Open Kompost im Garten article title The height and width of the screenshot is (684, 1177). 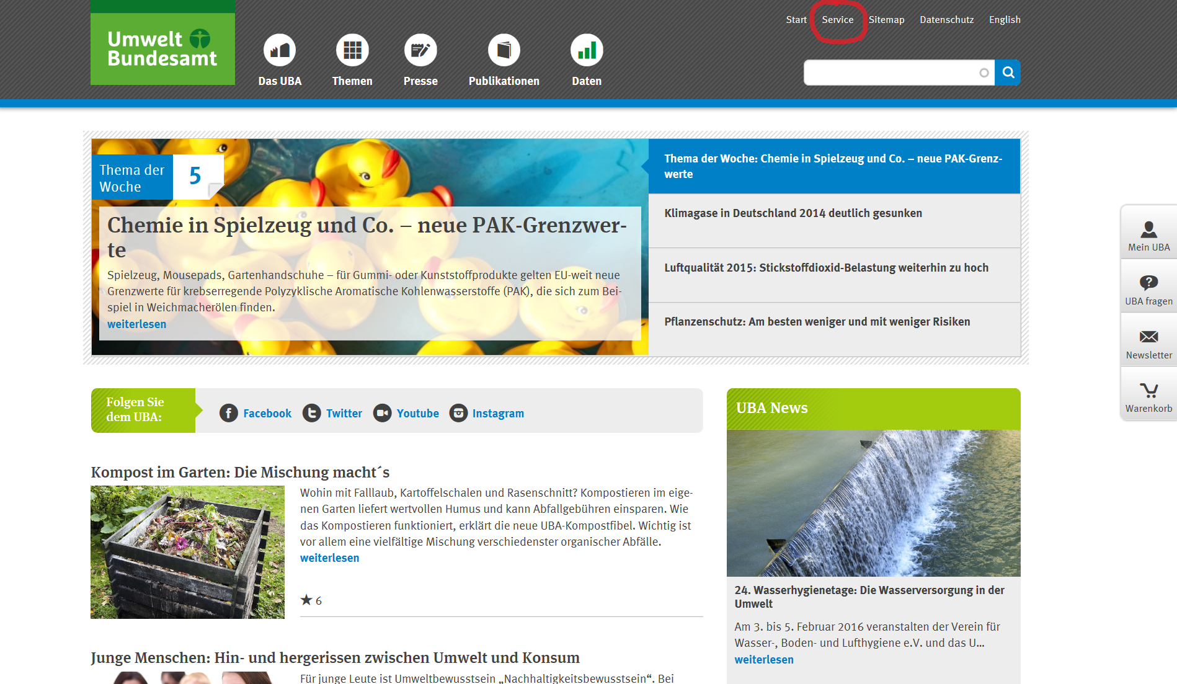[x=240, y=473]
